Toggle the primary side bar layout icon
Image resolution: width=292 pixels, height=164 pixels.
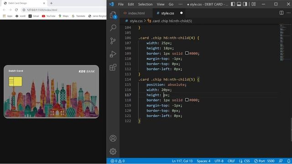(x=233, y=4)
